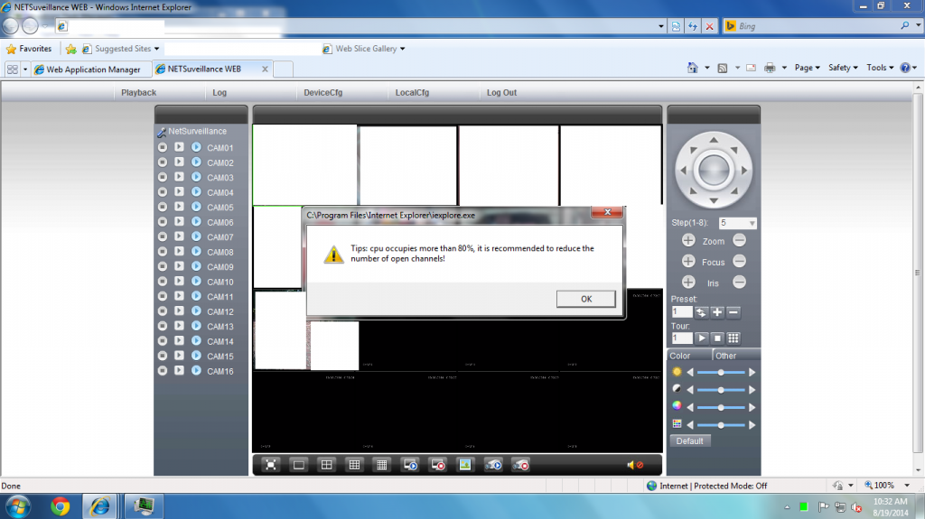Click OK in the CPU warning dialog

[586, 299]
